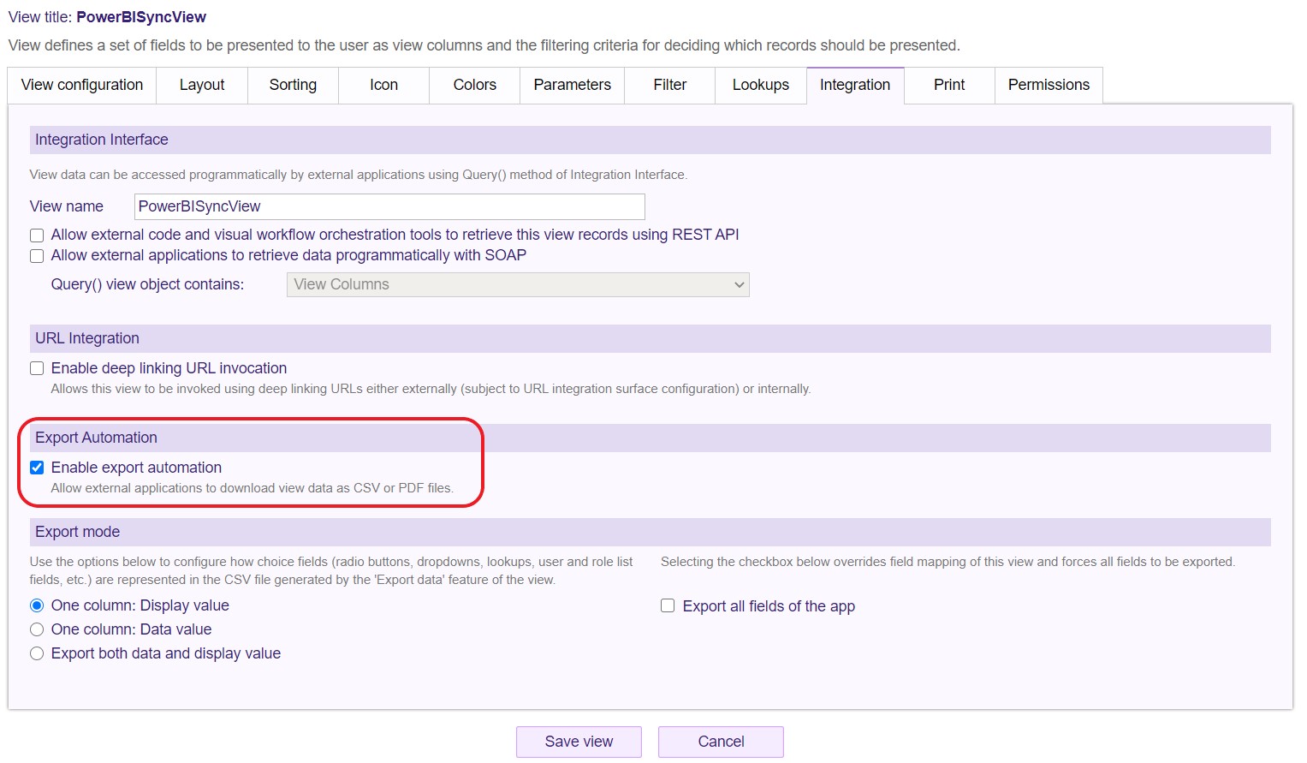Switch to the Filter tab
Image resolution: width=1307 pixels, height=763 pixels.
(x=669, y=86)
